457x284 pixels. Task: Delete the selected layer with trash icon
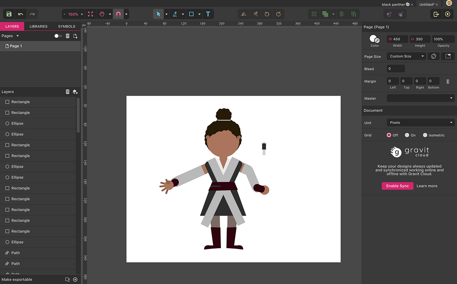(67, 92)
